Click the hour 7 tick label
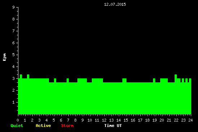This screenshot has width=198, height=132. click(x=68, y=120)
